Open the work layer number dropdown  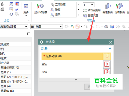tap(92, 5)
